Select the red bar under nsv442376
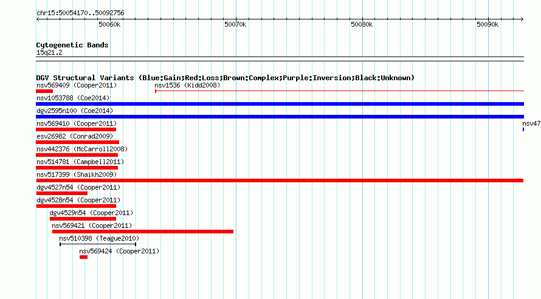The width and height of the screenshot is (541, 299). point(77,155)
